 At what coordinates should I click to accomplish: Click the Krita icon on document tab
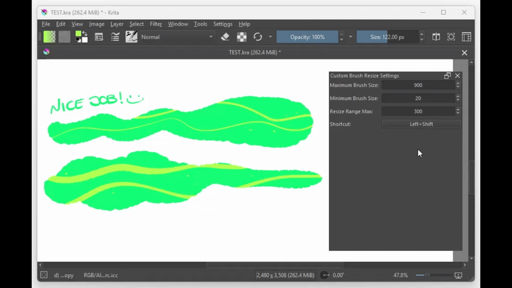point(46,52)
